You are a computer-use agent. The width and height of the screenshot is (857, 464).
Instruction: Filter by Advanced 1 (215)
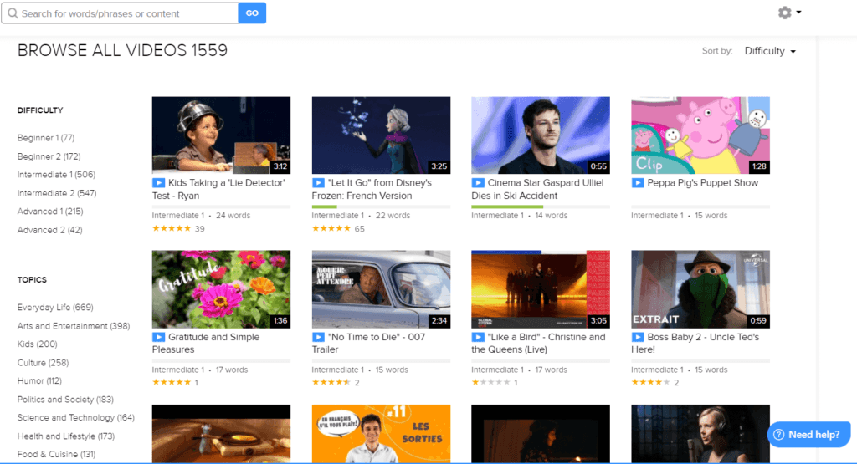[50, 212]
